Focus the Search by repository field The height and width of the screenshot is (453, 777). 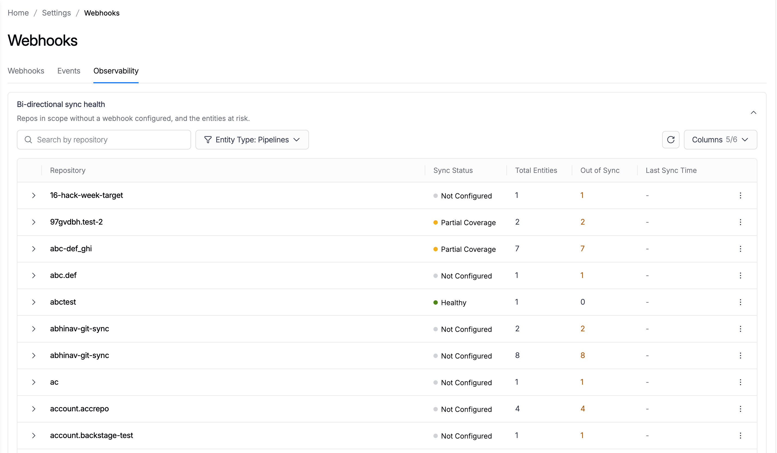pos(104,140)
